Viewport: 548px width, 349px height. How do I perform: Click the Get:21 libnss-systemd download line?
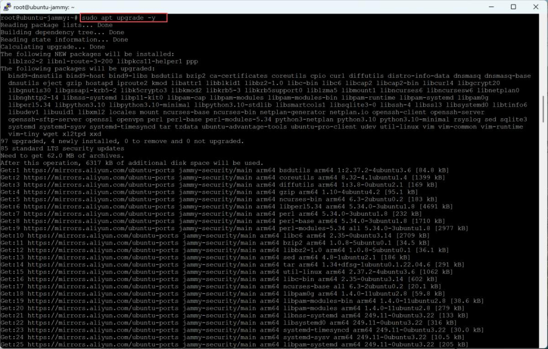click(x=234, y=316)
